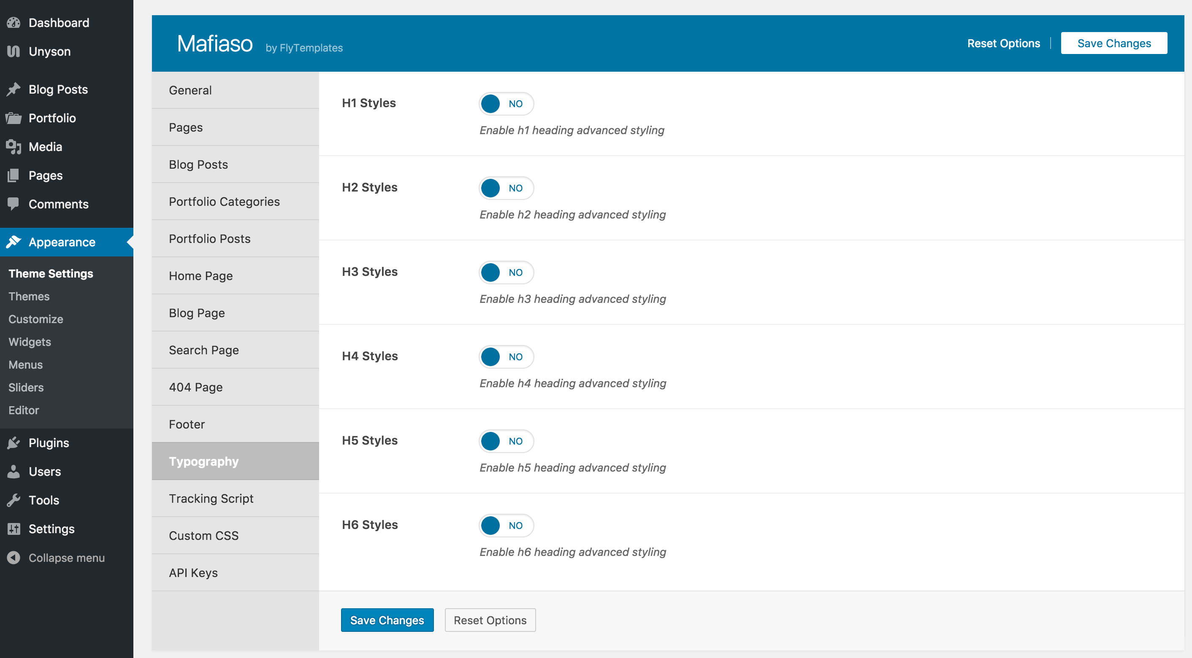Turn on H3 Styles advanced styling switch
This screenshot has height=658, width=1192.
(506, 272)
